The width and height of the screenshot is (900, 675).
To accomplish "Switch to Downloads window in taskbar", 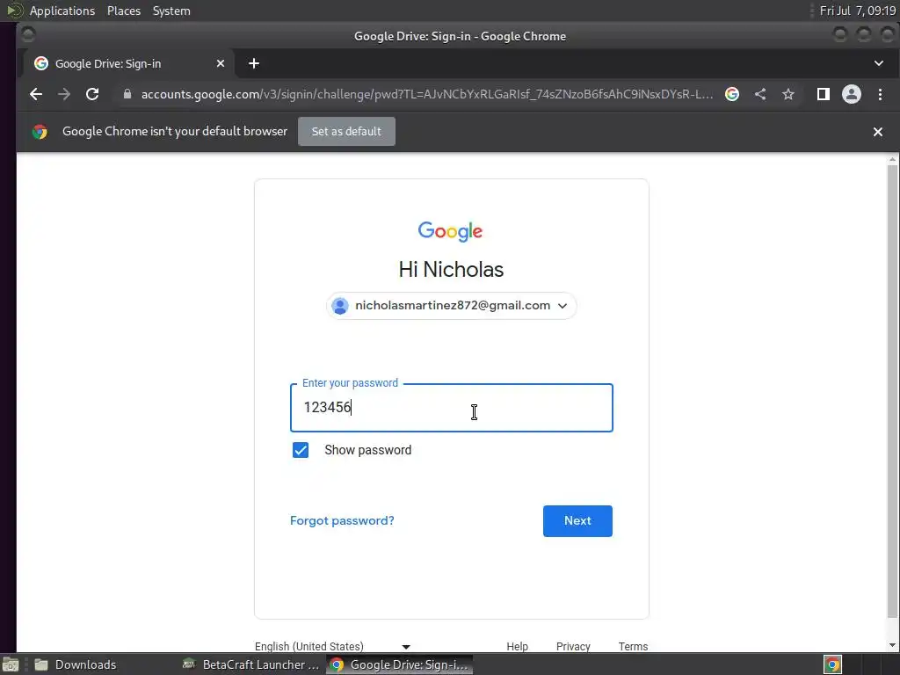I will click(x=85, y=664).
